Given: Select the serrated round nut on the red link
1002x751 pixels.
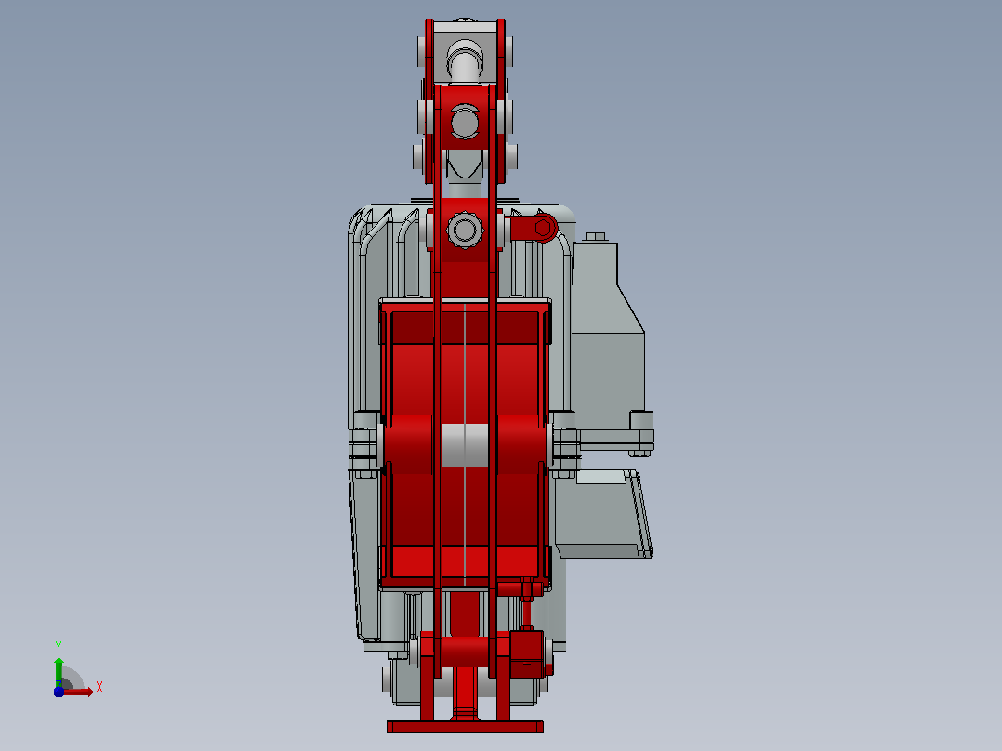Looking at the screenshot, I should click(x=465, y=231).
